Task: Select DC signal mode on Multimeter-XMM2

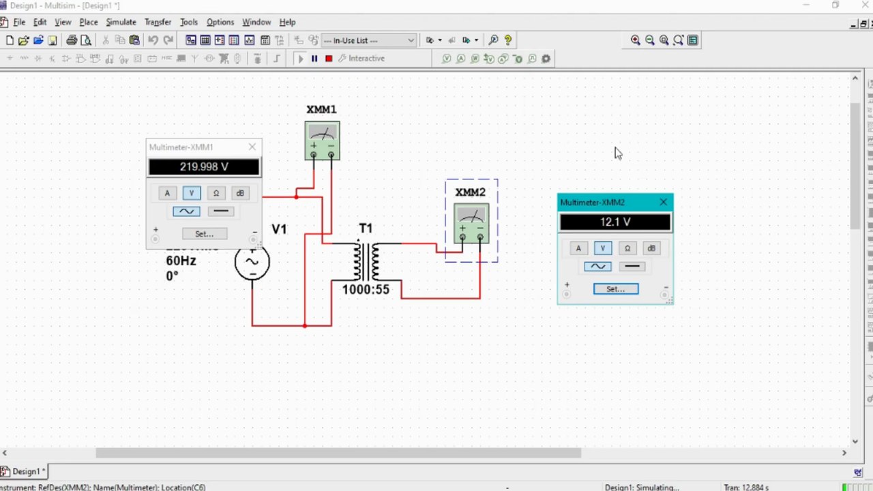Action: pos(632,267)
